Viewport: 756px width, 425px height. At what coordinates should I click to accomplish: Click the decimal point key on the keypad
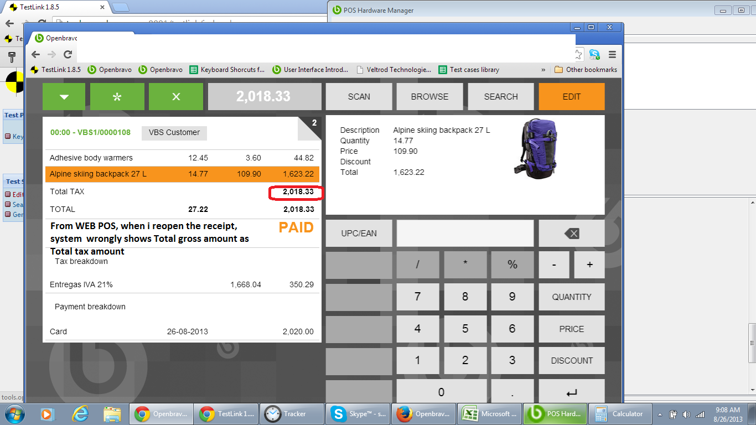tap(512, 392)
